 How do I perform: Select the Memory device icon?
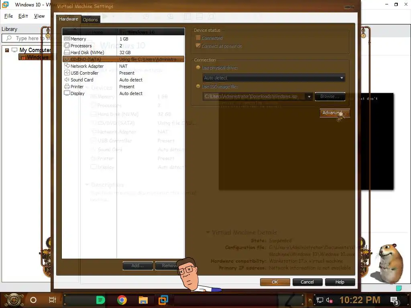(67, 39)
